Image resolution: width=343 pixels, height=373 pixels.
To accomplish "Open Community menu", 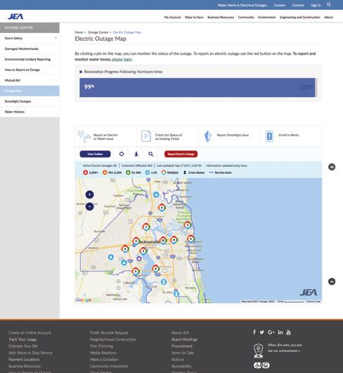I will pos(246,18).
